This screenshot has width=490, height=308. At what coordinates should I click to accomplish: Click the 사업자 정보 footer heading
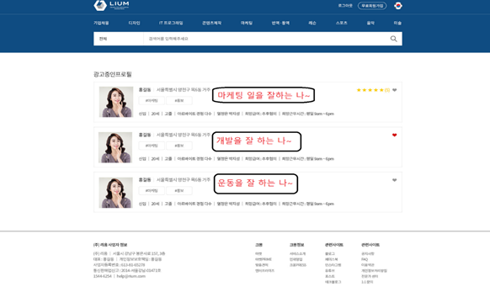pyautogui.click(x=110, y=245)
